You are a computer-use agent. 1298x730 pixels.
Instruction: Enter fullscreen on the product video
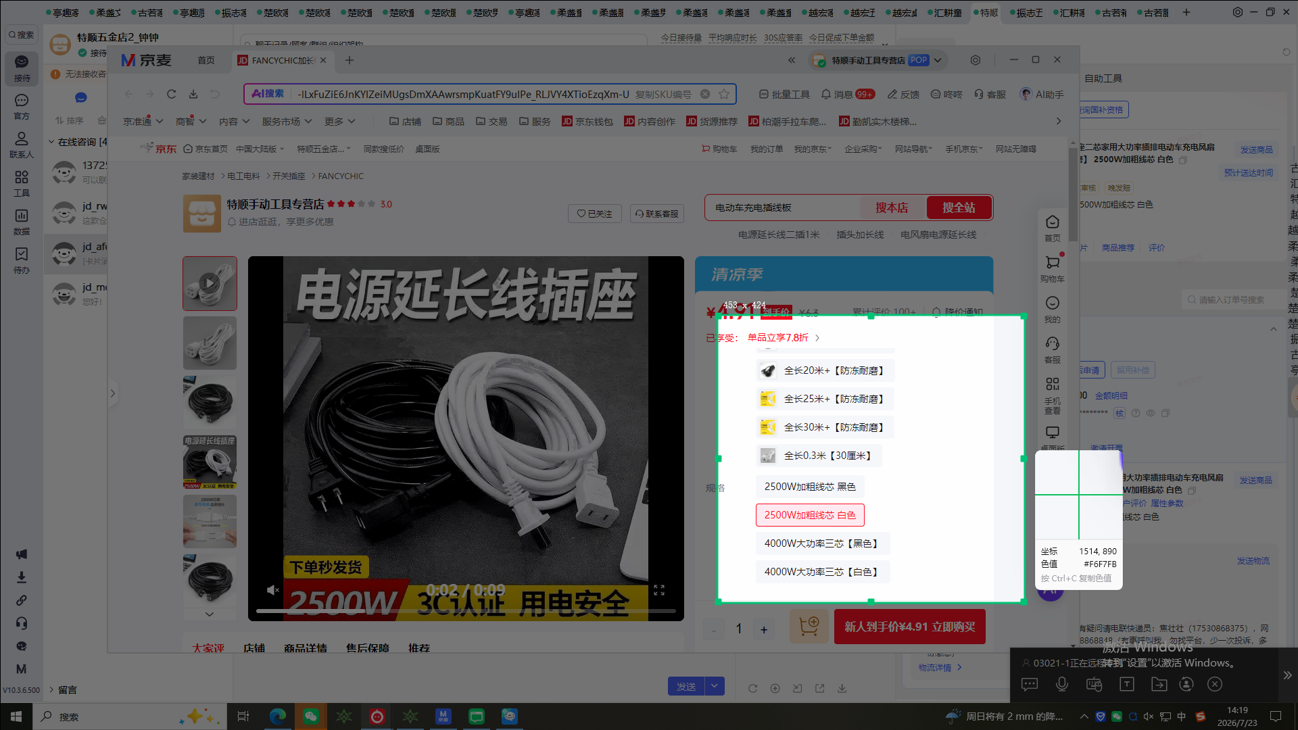(x=659, y=590)
